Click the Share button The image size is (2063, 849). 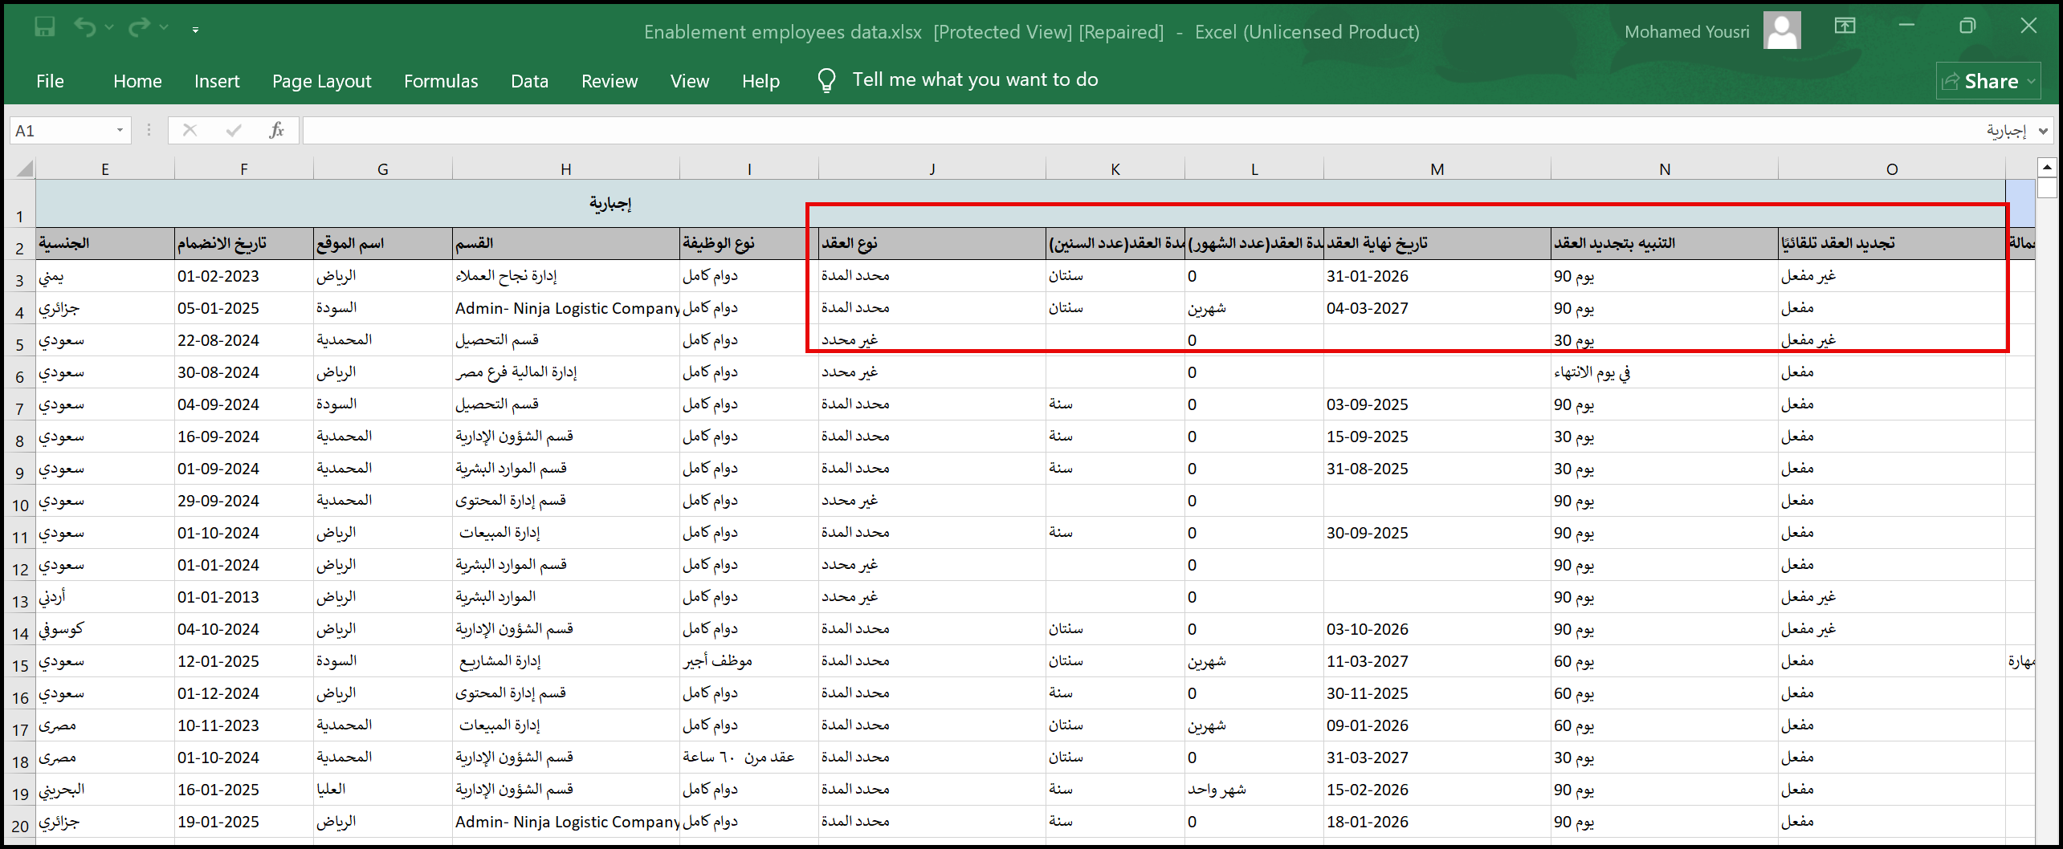coord(1988,81)
